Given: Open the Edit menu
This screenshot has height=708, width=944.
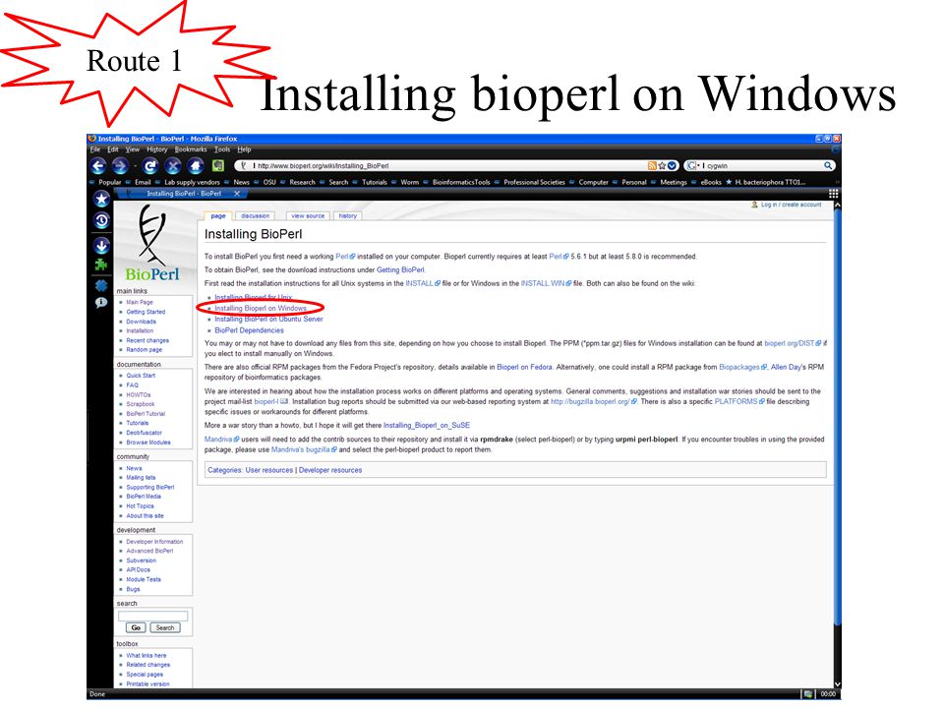Looking at the screenshot, I should (x=112, y=149).
